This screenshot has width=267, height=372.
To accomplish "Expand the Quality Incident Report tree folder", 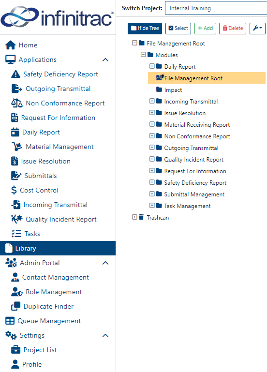I will coord(152,159).
